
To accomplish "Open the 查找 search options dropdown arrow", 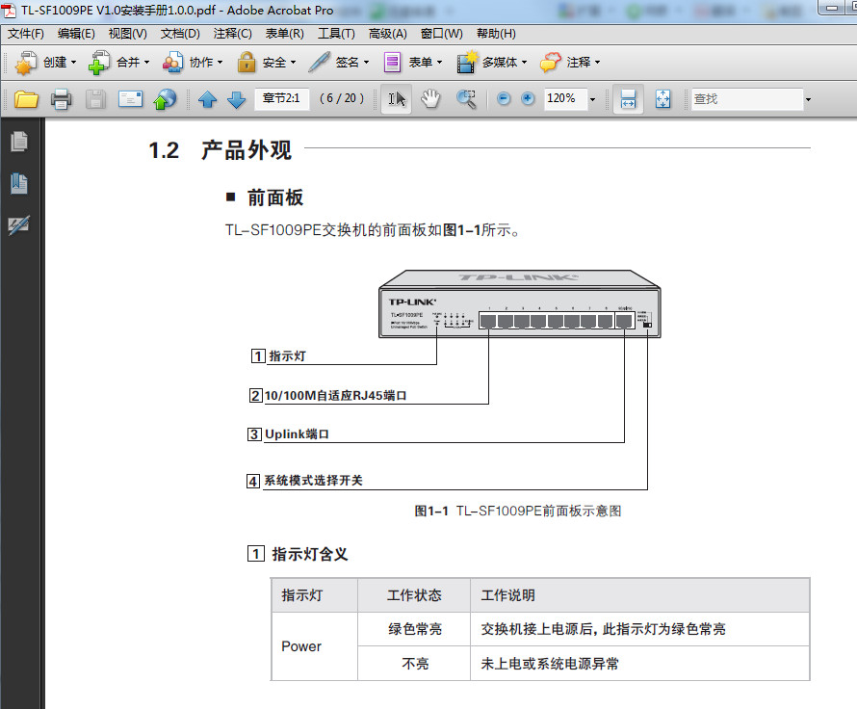I will [808, 99].
